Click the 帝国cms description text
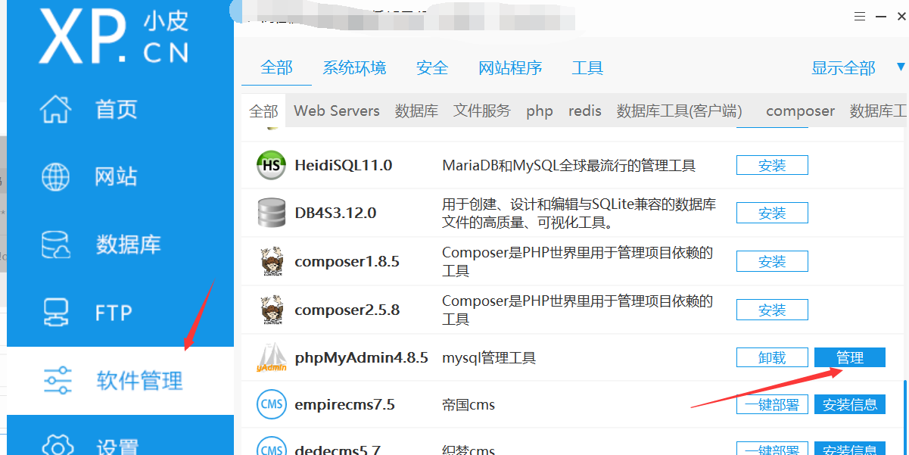Screen dimensions: 909x455 [469, 405]
